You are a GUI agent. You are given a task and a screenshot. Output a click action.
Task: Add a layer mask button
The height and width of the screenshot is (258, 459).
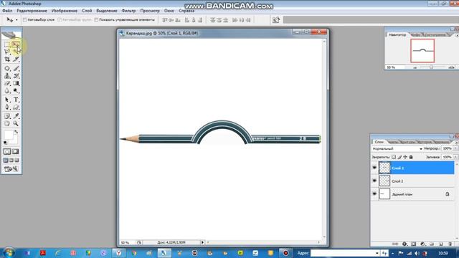tap(413, 244)
